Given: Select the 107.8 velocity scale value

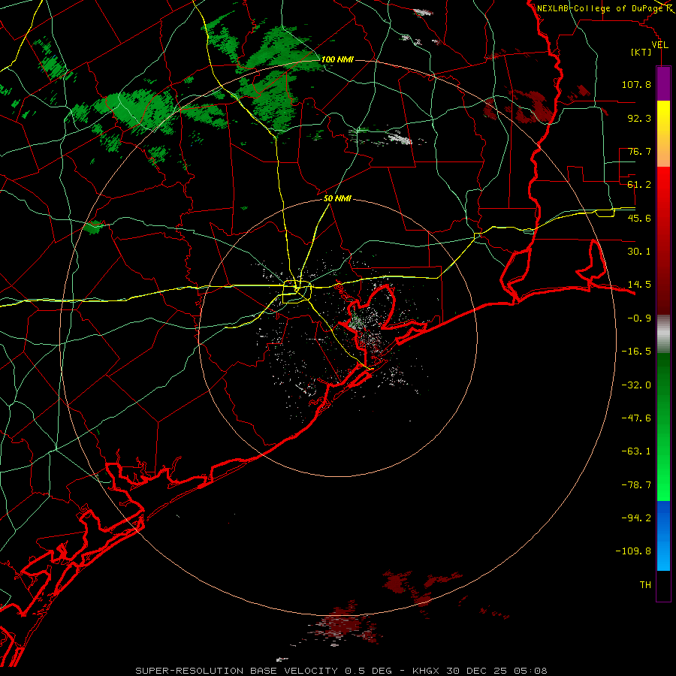Looking at the screenshot, I should [636, 84].
